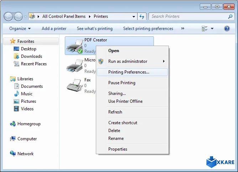Open Desktop in the navigation pane
The image size is (238, 172).
[29, 49]
